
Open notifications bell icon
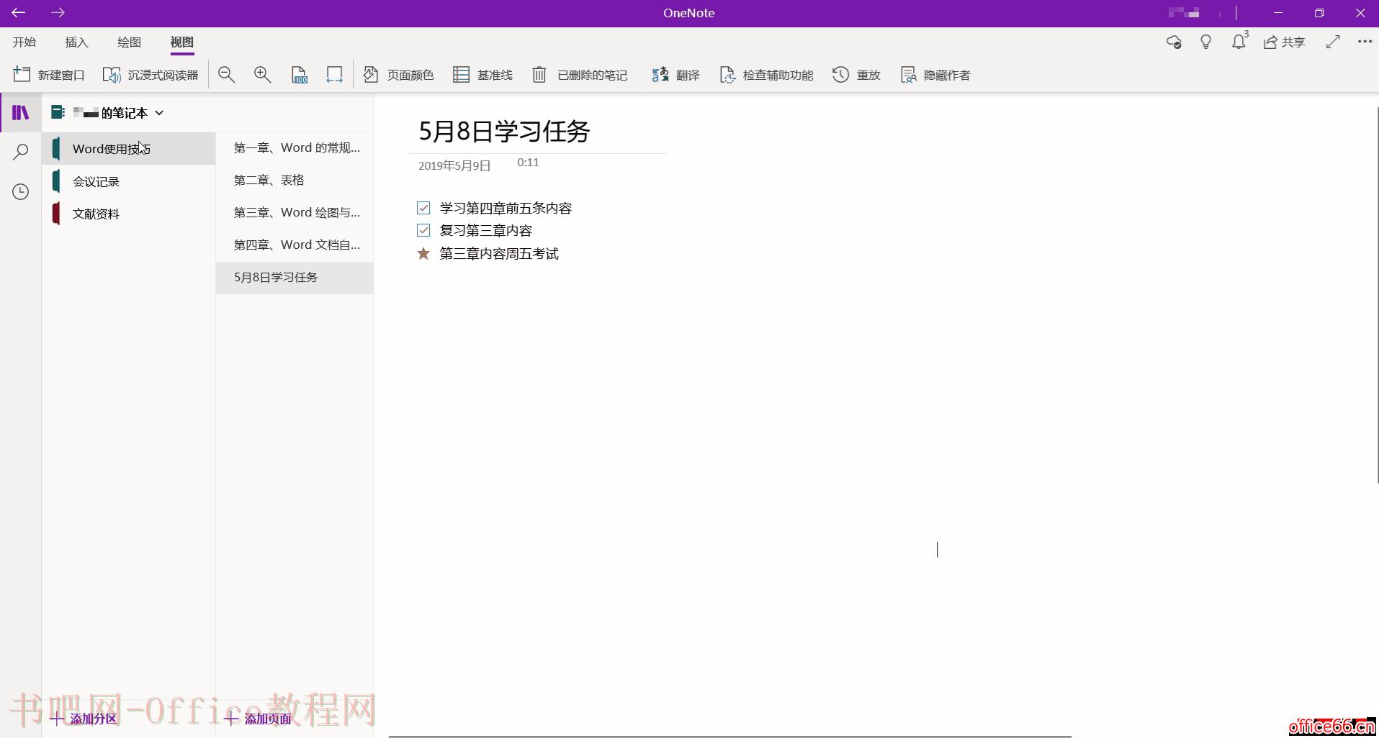pos(1239,42)
